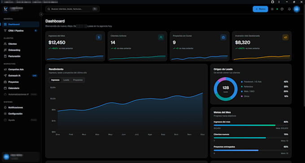Click the $8,320 ads investment value
The width and height of the screenshot is (305, 163).
click(x=243, y=43)
